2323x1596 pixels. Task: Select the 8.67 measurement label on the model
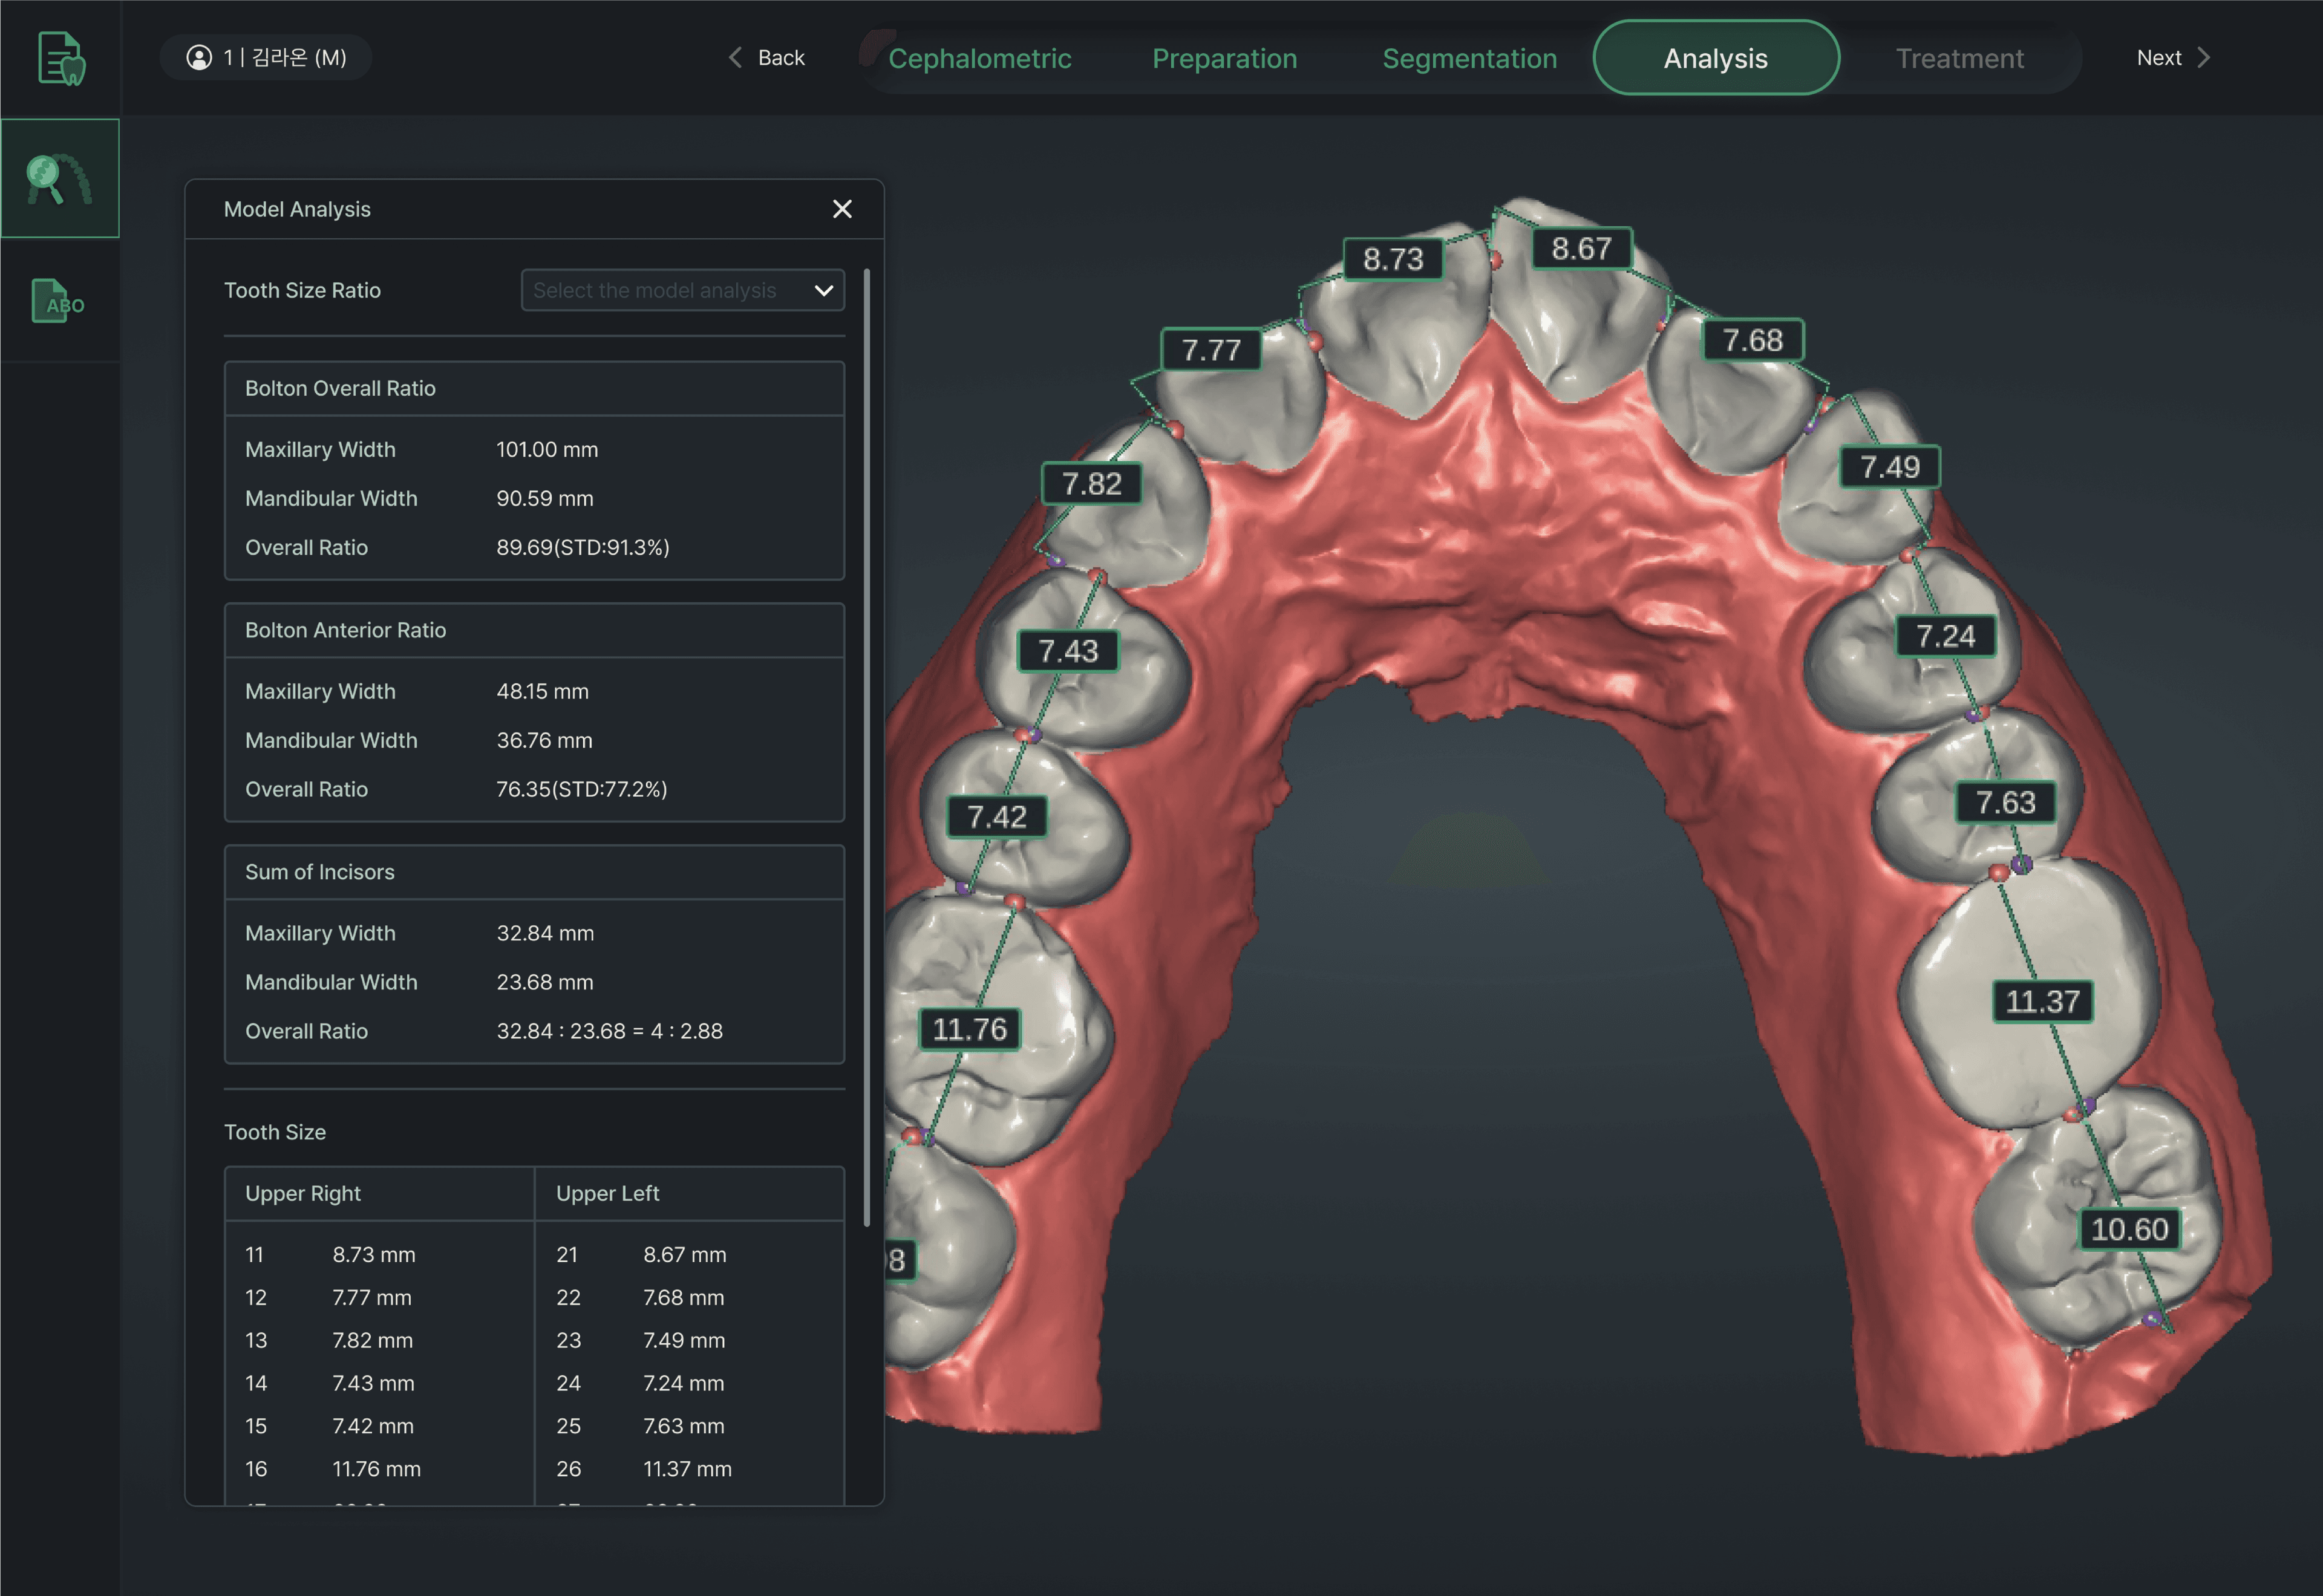pyautogui.click(x=1582, y=248)
